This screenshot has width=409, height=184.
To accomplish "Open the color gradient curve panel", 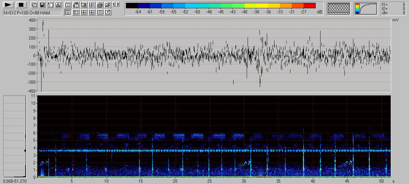I will [366, 9].
